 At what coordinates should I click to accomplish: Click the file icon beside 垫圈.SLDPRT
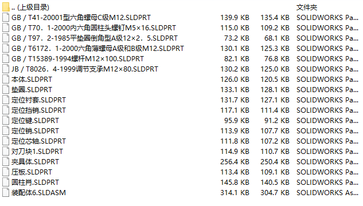(x=6, y=90)
